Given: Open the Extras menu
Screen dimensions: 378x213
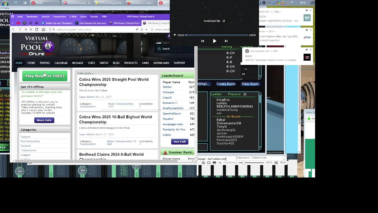Looking at the screenshot, I should click(x=83, y=17).
